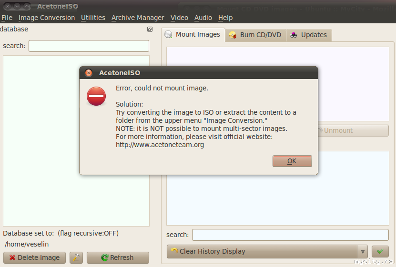The width and height of the screenshot is (396, 267).
Task: Close the AcetoneISO error dialog
Action: (88, 73)
